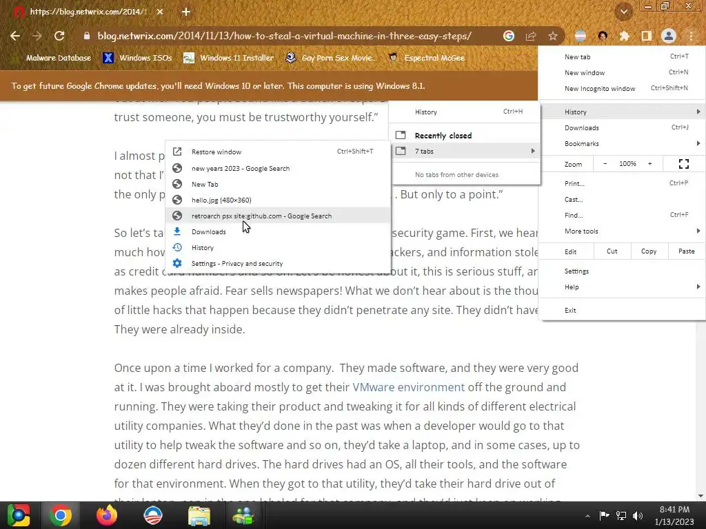
Task: Expand the 7 tabs recently closed entry
Action: coord(465,151)
